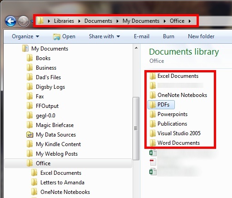This screenshot has width=232, height=198.
Task: Open the Organize menu
Action: coord(25,36)
